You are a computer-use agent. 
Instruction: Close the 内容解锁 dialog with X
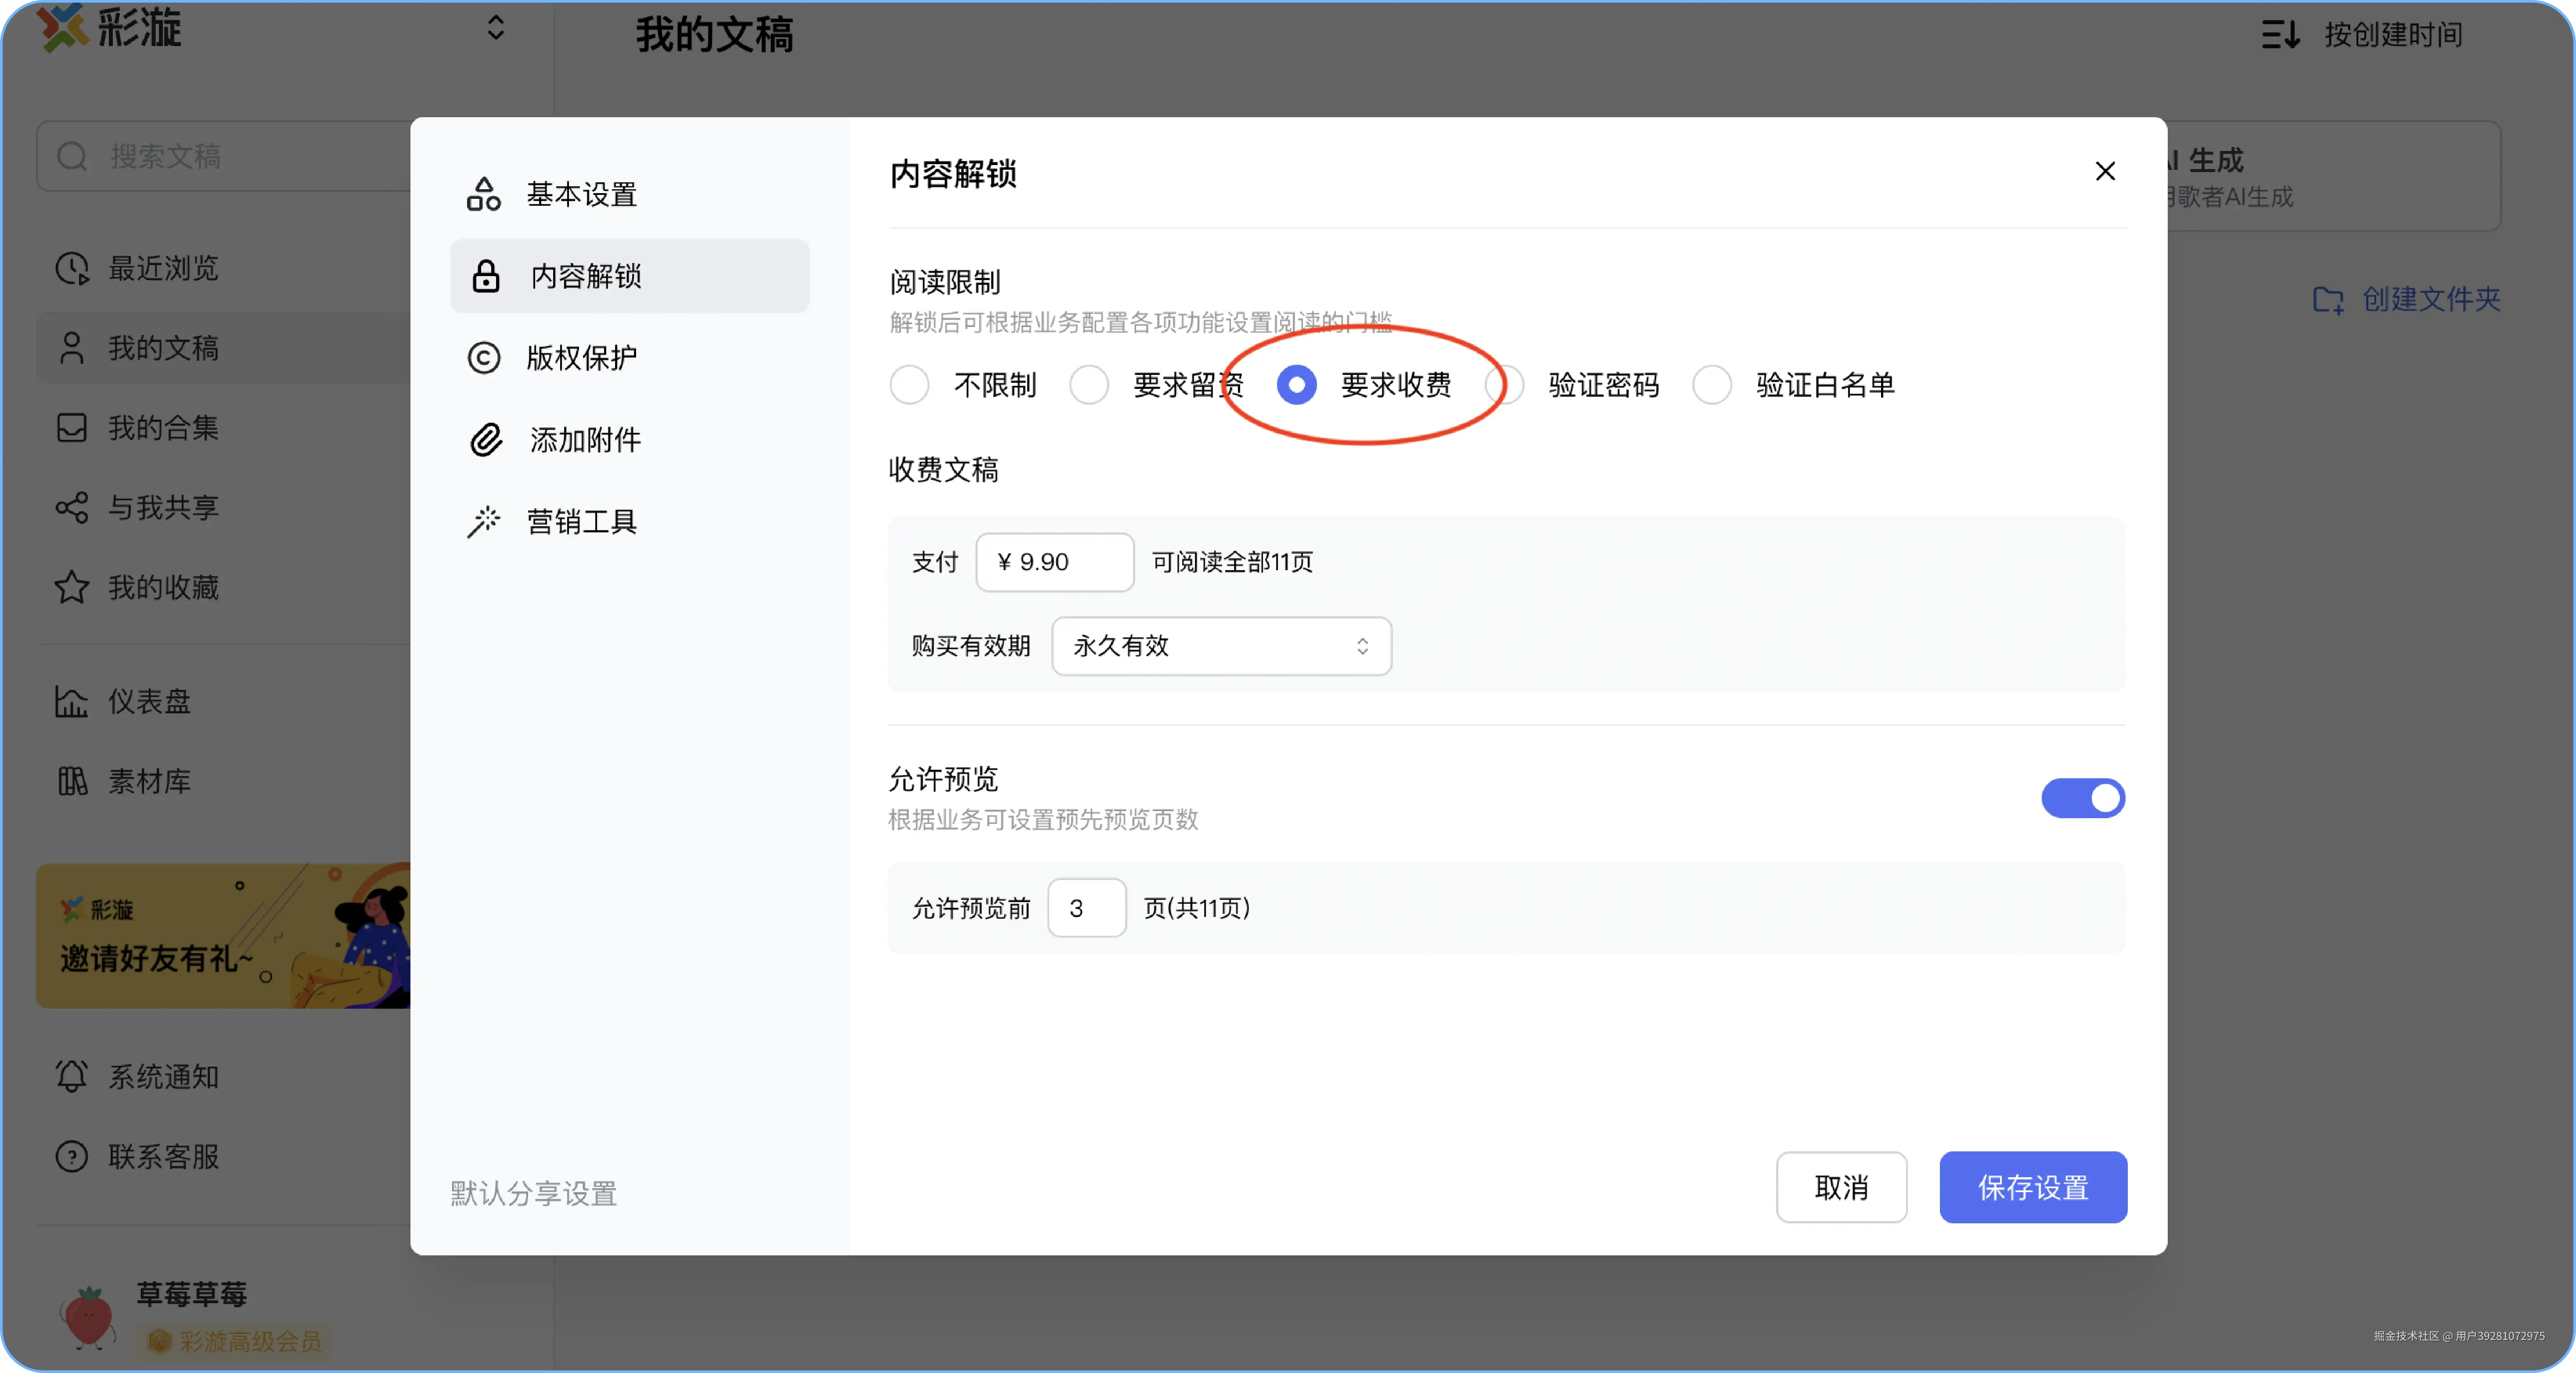point(2105,172)
